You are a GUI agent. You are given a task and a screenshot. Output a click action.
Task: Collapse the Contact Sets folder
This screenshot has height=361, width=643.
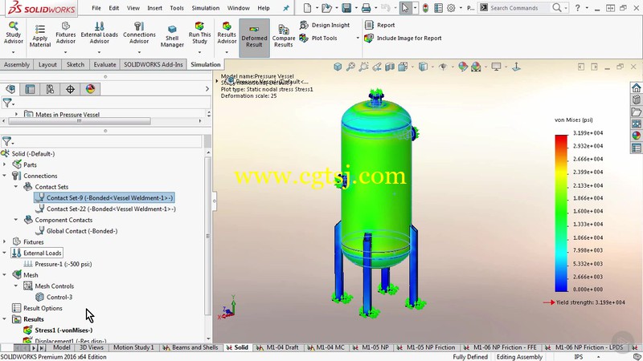[x=16, y=187]
